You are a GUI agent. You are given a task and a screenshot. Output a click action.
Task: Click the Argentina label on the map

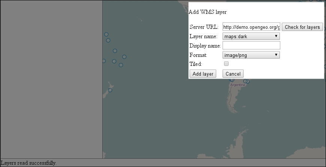[x=238, y=85]
